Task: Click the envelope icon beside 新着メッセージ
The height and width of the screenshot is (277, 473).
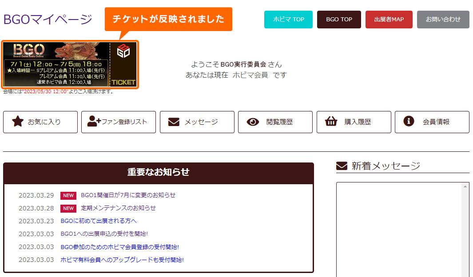Action: 342,166
